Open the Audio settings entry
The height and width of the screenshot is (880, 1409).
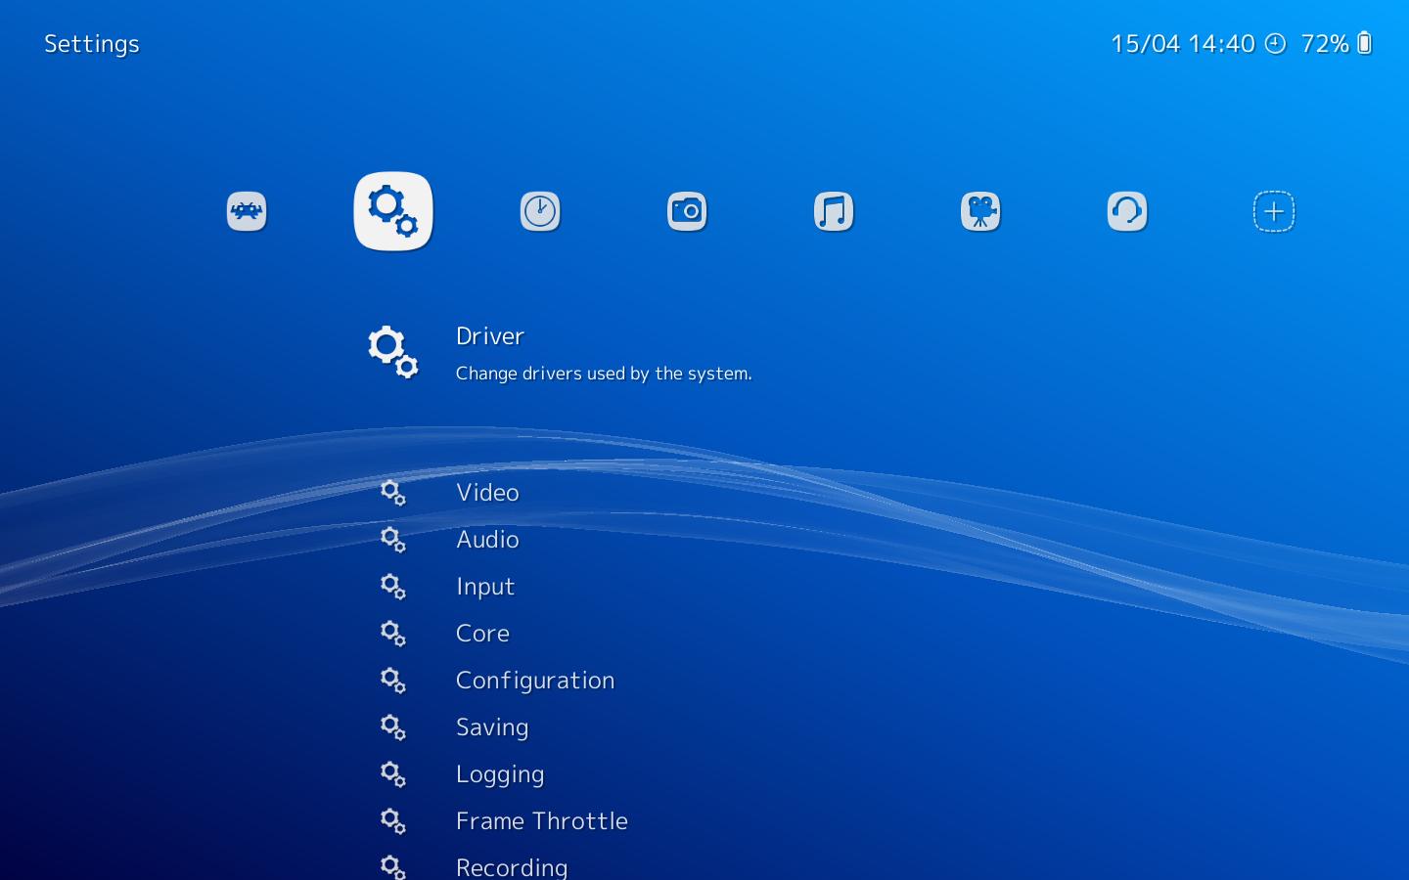[x=487, y=540]
